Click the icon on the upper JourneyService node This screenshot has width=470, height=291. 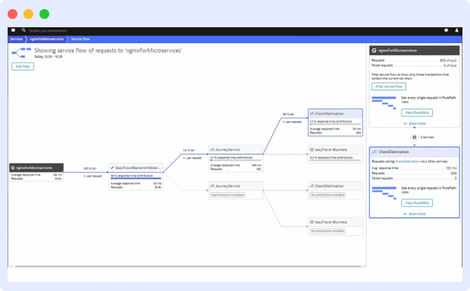point(212,150)
